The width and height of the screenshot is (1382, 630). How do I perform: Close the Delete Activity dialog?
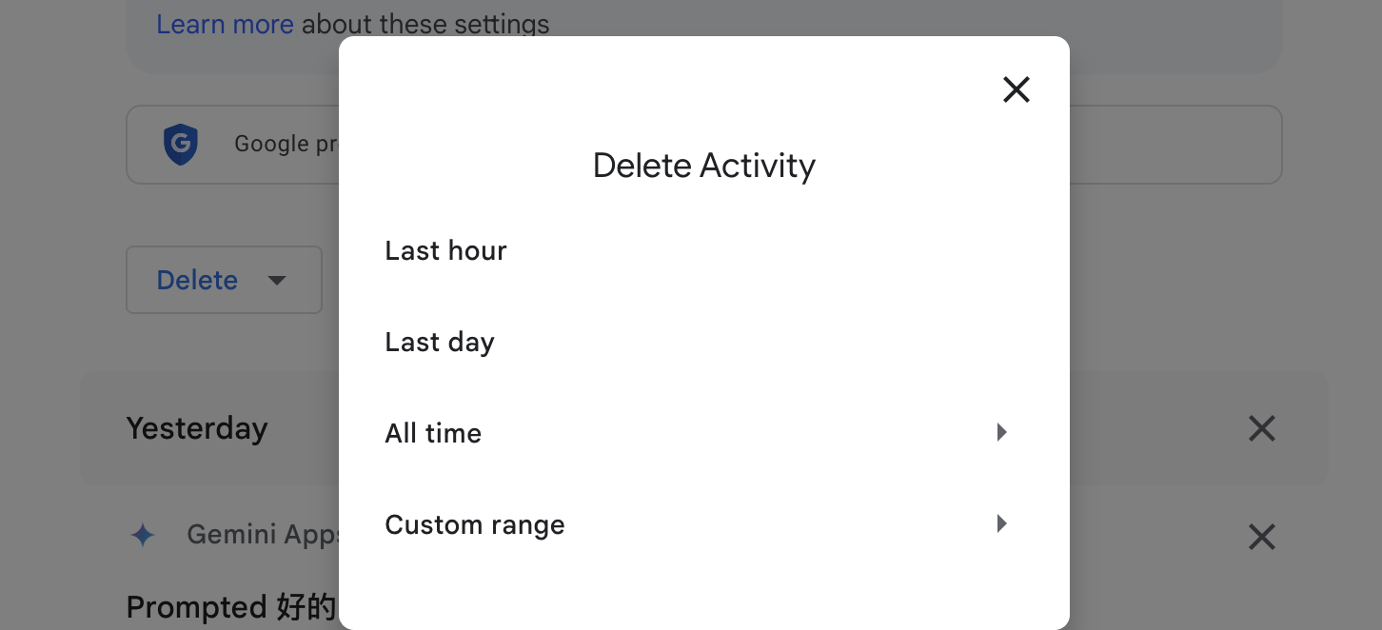(x=1017, y=89)
